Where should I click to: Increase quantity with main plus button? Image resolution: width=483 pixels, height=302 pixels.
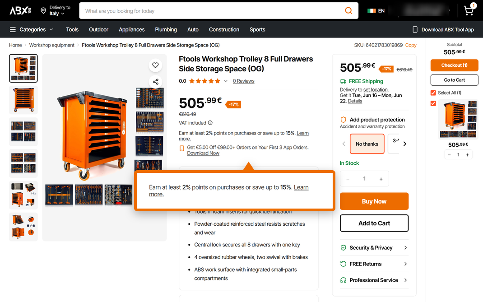click(381, 179)
